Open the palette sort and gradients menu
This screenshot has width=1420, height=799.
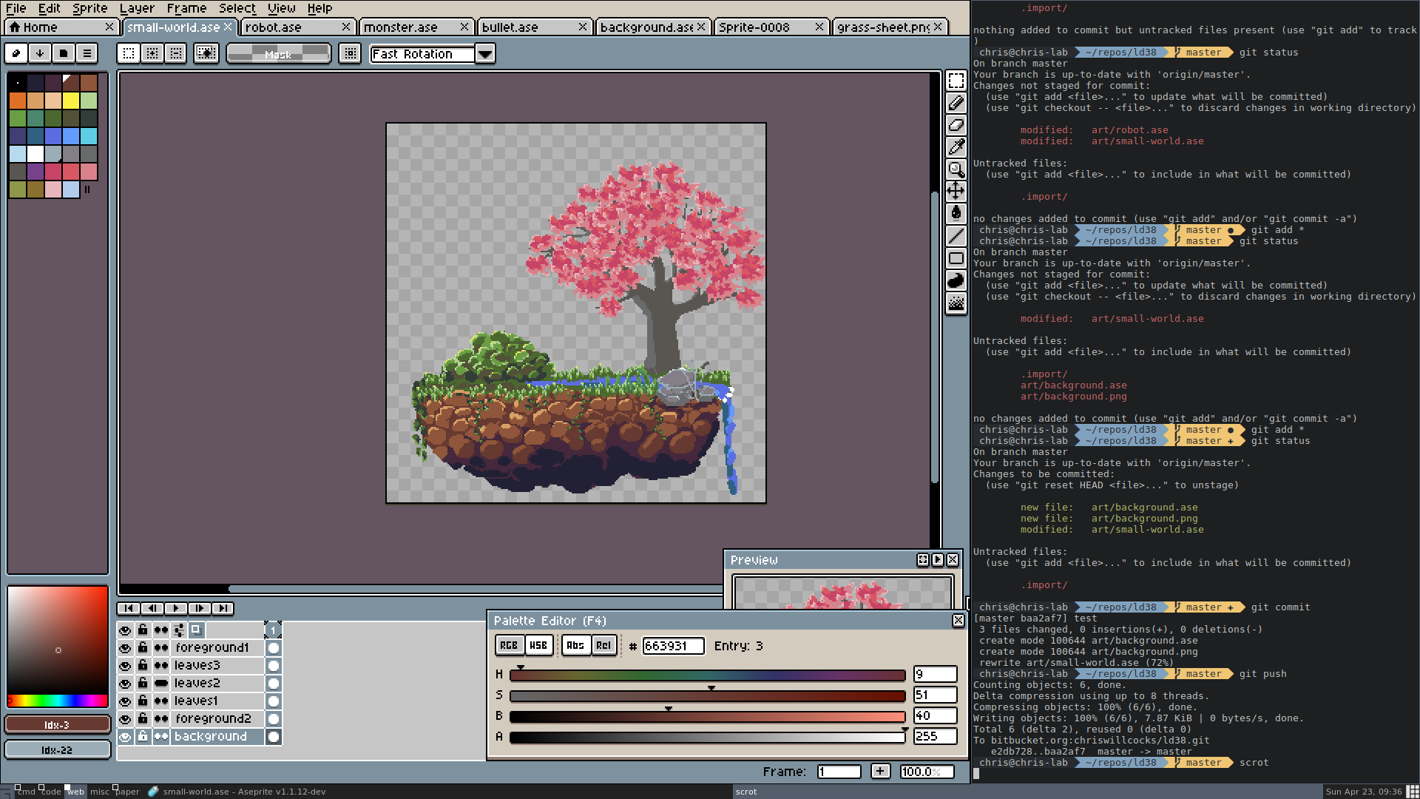point(40,53)
